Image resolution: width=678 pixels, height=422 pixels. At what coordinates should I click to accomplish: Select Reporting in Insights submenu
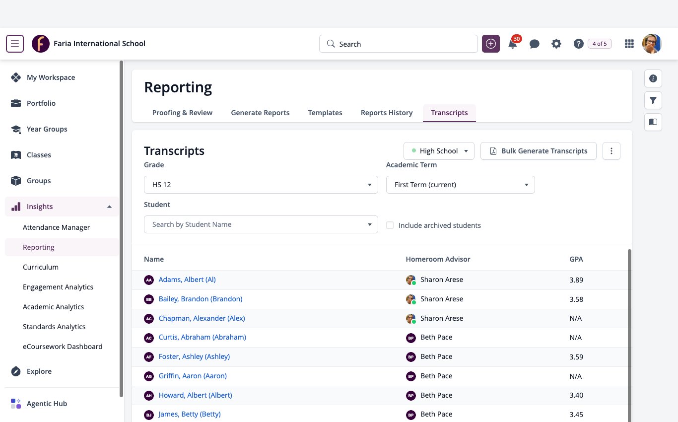point(62,247)
